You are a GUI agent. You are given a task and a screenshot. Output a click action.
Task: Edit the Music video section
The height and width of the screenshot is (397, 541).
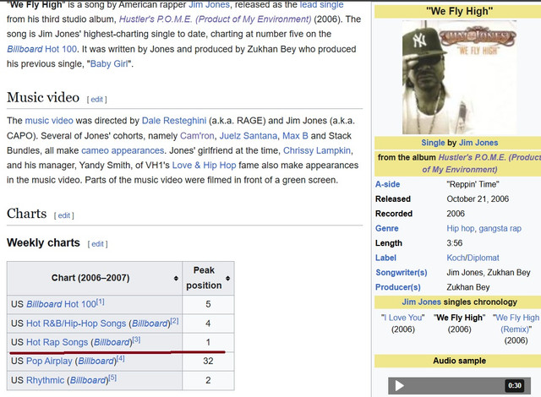(x=96, y=100)
